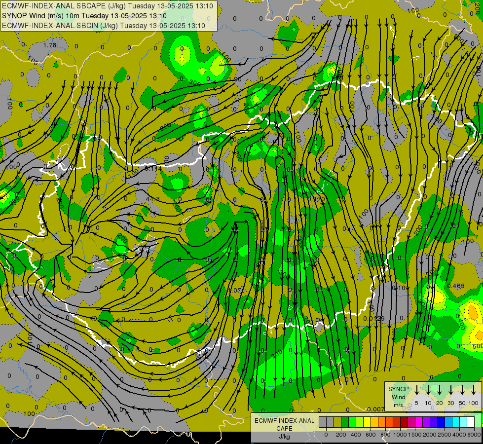Click the 0.170 value on the map
The image size is (483, 444).
316,199
